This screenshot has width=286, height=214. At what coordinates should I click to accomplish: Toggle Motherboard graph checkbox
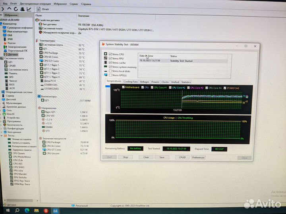click(x=123, y=87)
